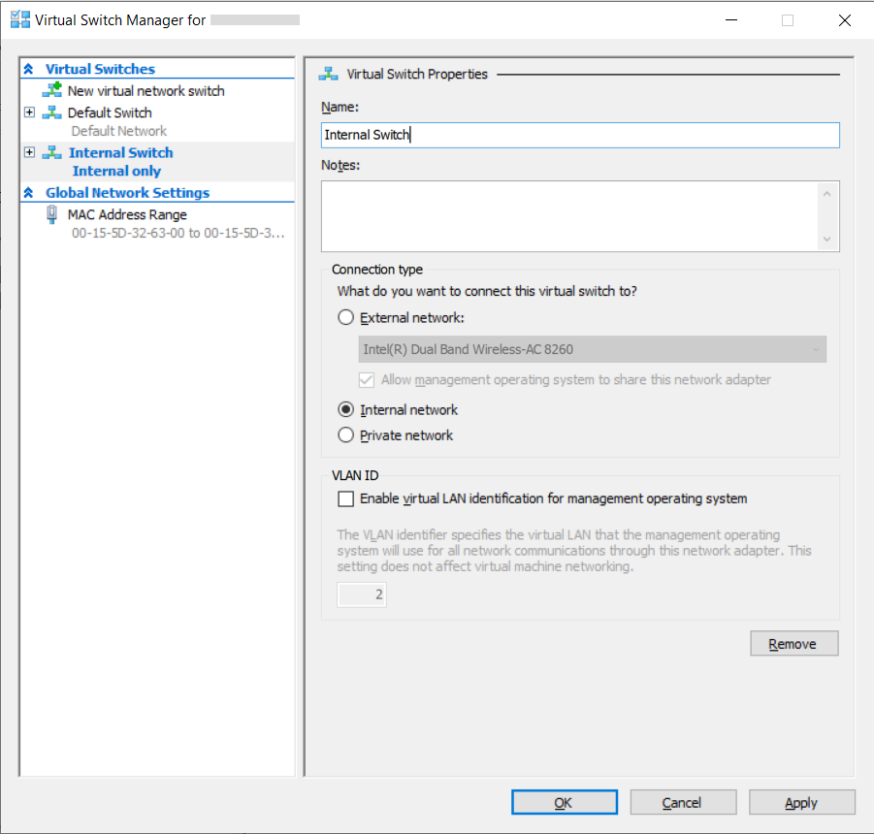Image resolution: width=874 pixels, height=834 pixels.
Task: Click the Default Network subtext
Action: tap(118, 131)
